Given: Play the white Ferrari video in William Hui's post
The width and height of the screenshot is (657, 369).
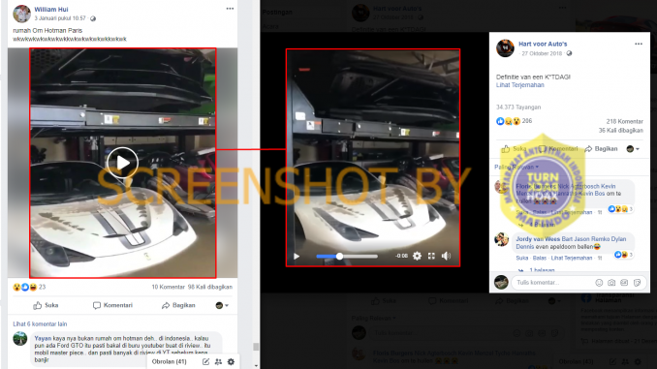Looking at the screenshot, I should (122, 163).
